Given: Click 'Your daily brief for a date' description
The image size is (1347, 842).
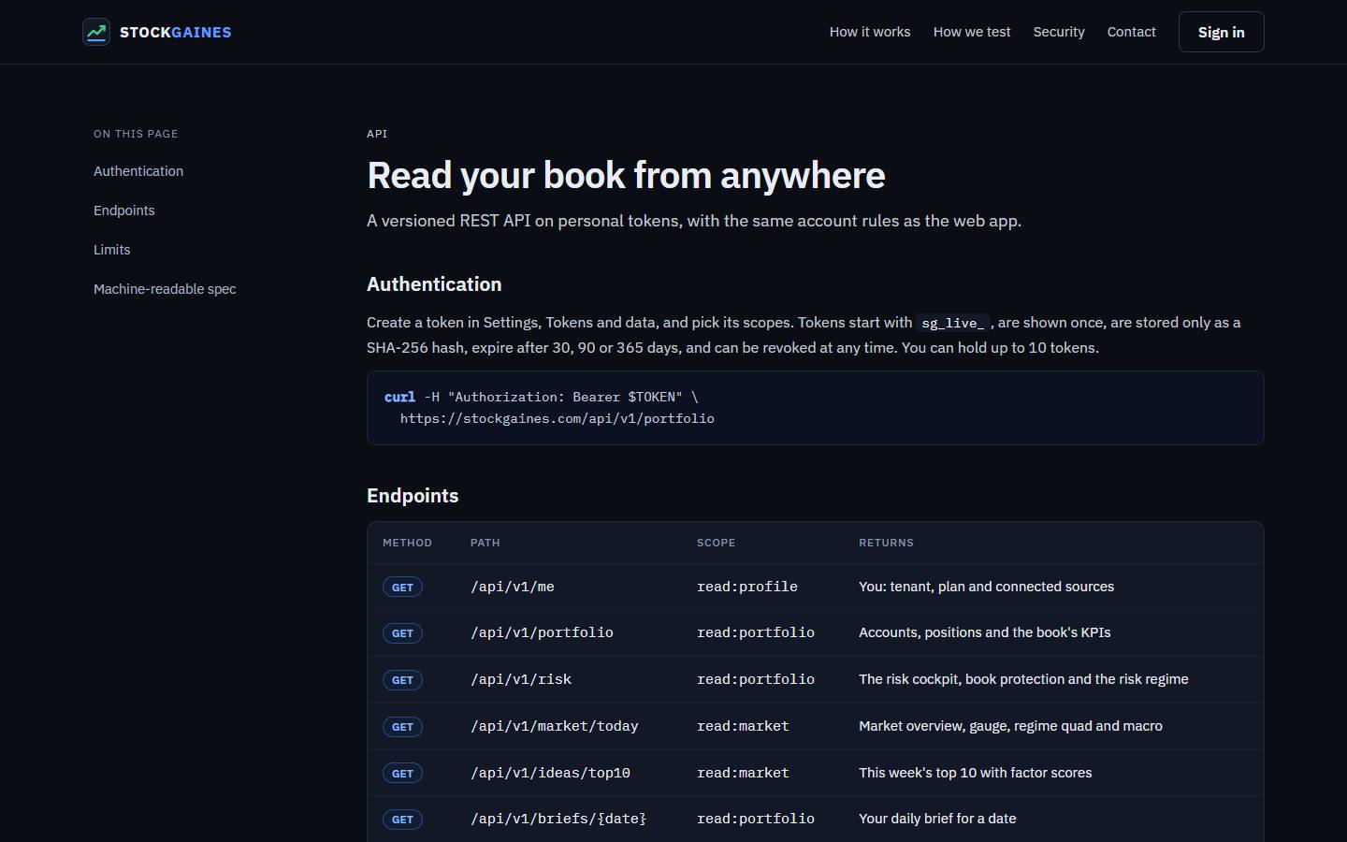Looking at the screenshot, I should (x=938, y=819).
